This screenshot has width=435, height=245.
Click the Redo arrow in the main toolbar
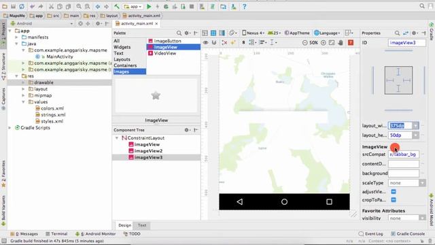(41, 6)
